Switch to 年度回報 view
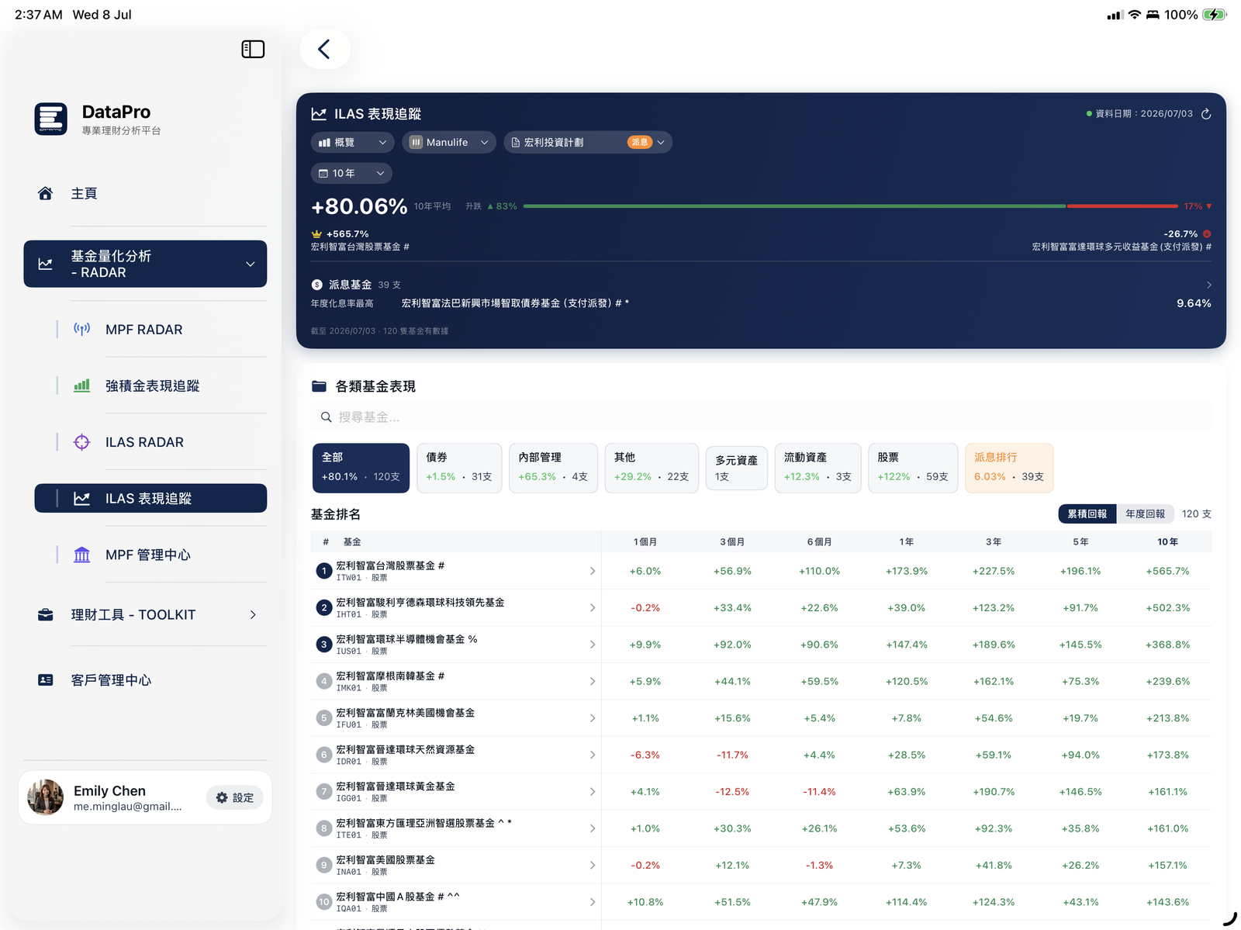Screen dimensions: 1241x930 1146,513
